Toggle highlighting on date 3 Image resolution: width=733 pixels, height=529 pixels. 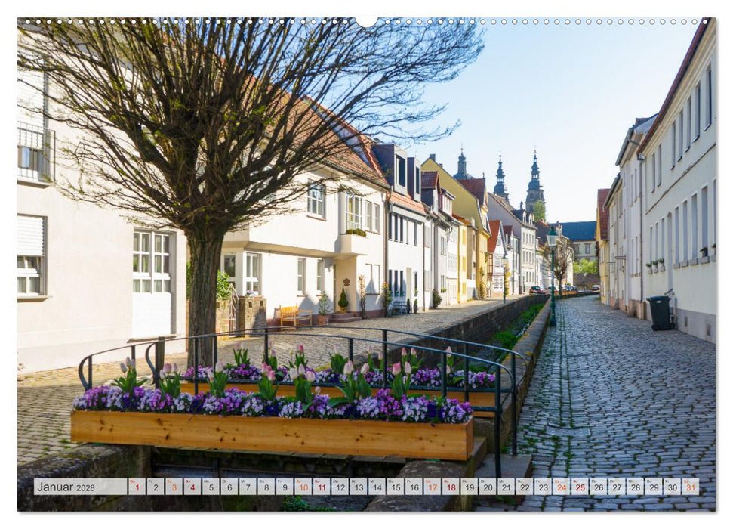[176, 489]
